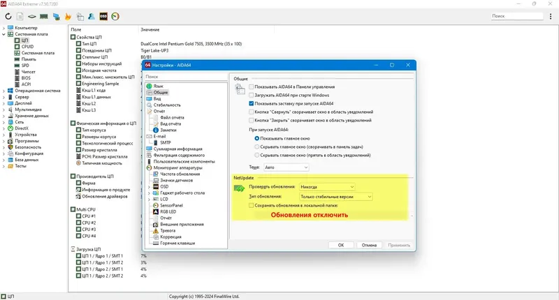Image resolution: width=559 pixels, height=300 pixels.
Task: Select Мониторинг аппаратуры in settings tree
Action: [x=178, y=167]
